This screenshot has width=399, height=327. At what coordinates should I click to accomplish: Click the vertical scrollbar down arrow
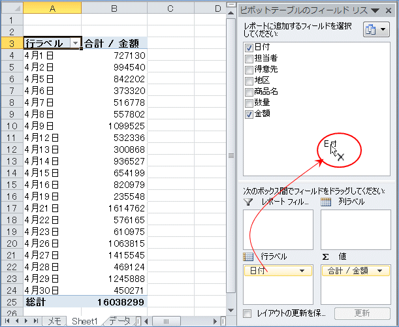tap(231, 311)
